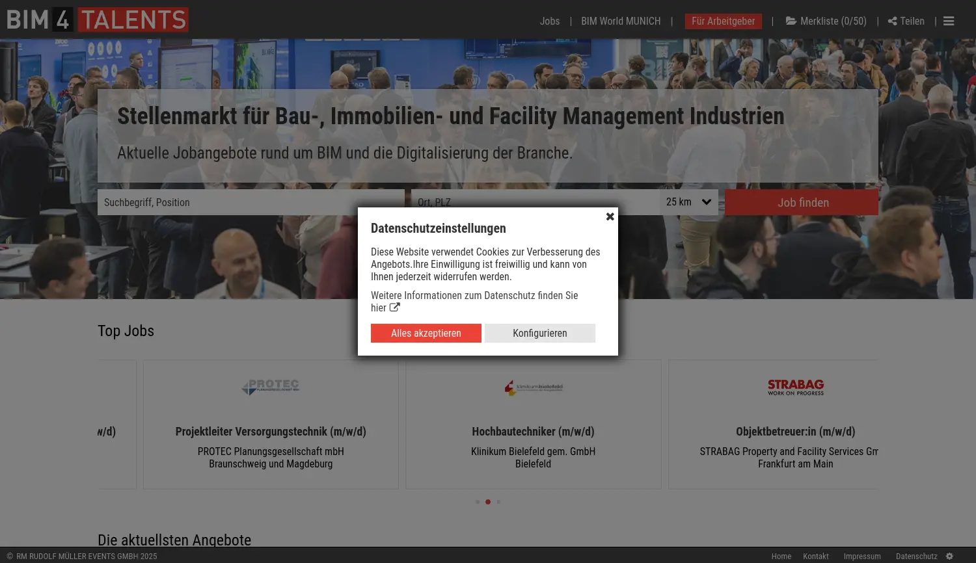Close the Datenschutzeinstellungen dialog
Image resolution: width=976 pixels, height=563 pixels.
(x=610, y=216)
